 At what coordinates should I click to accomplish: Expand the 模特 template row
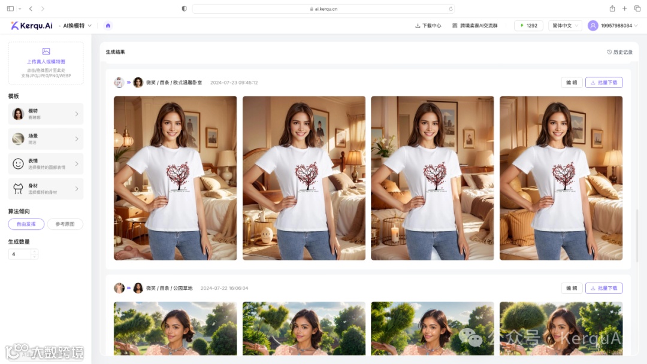(x=46, y=114)
